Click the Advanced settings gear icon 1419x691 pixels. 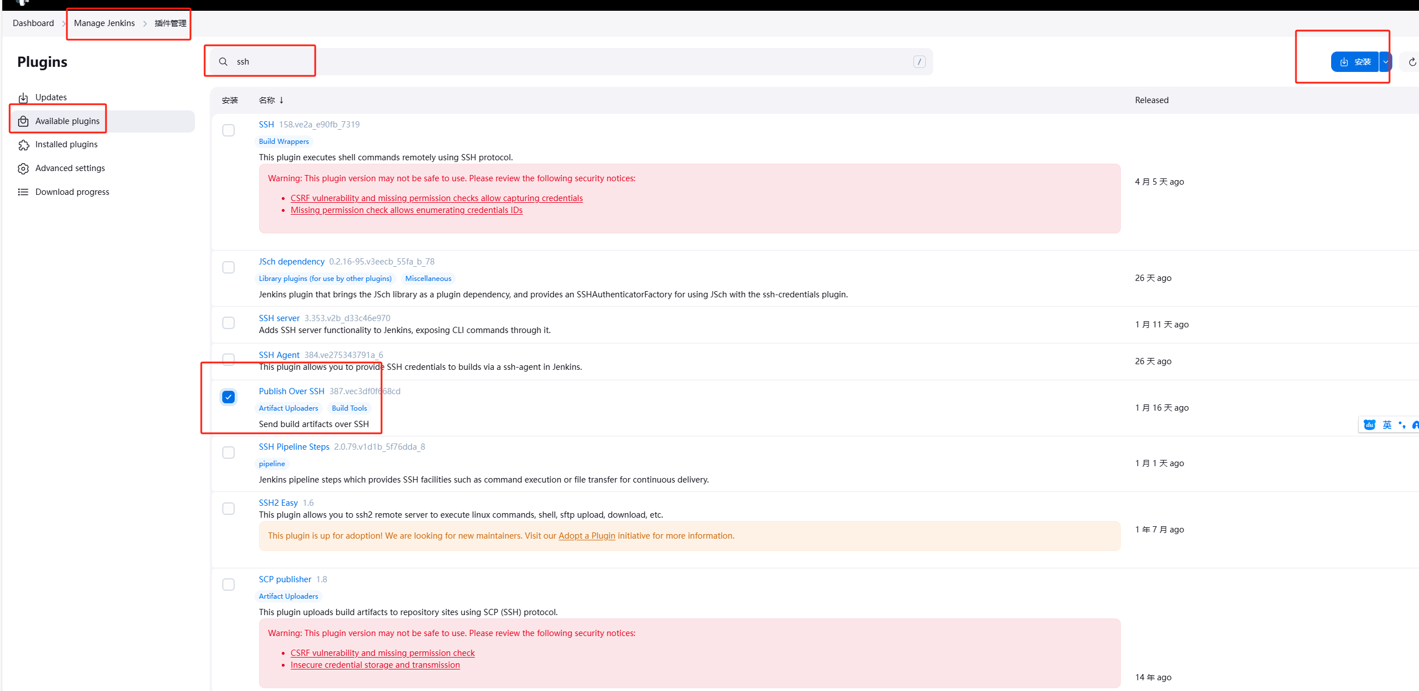coord(23,169)
